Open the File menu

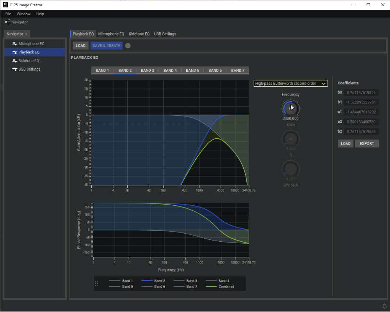click(x=8, y=14)
